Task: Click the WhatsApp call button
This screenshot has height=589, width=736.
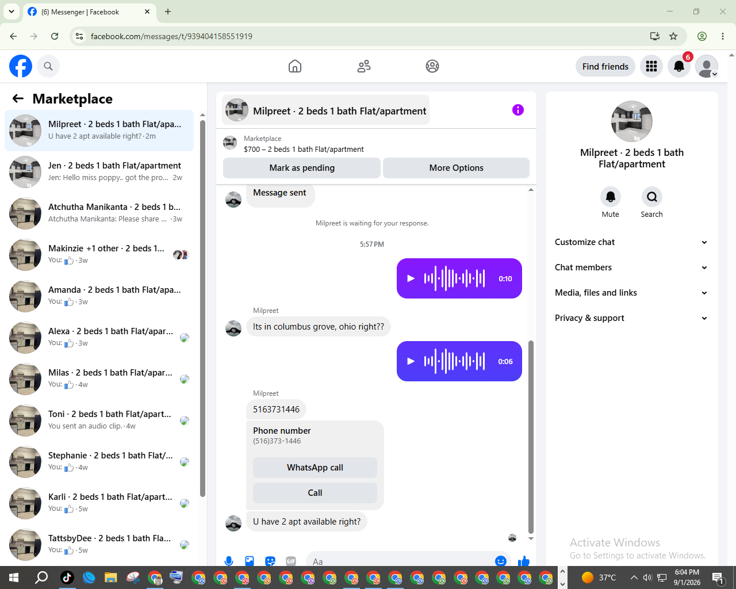Action: pos(315,468)
